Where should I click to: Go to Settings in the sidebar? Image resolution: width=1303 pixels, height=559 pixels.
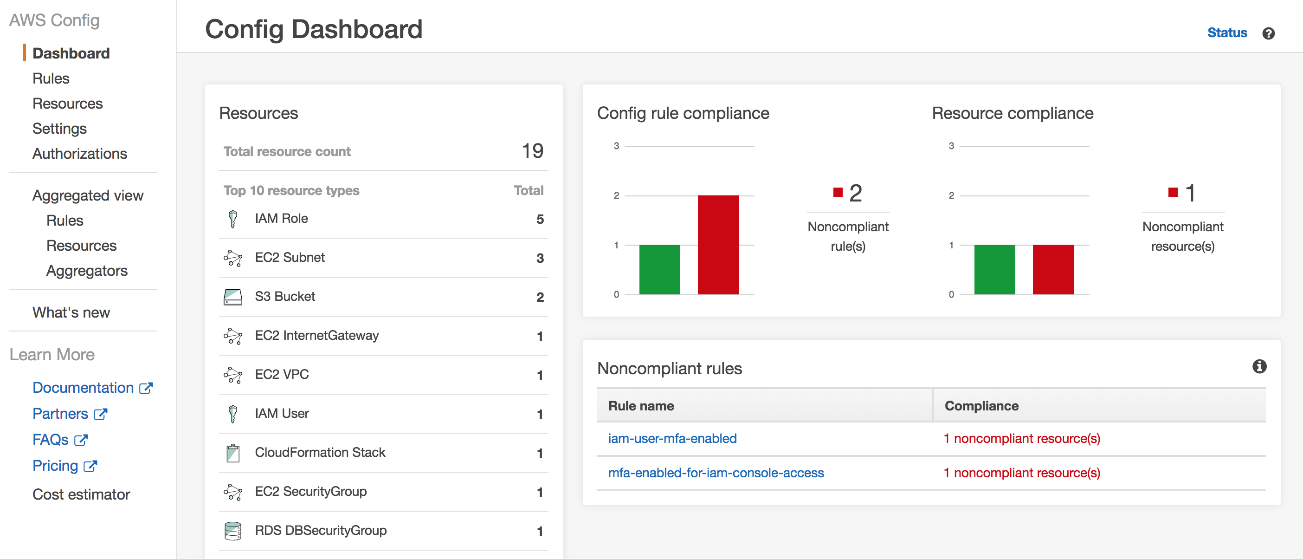click(x=59, y=129)
